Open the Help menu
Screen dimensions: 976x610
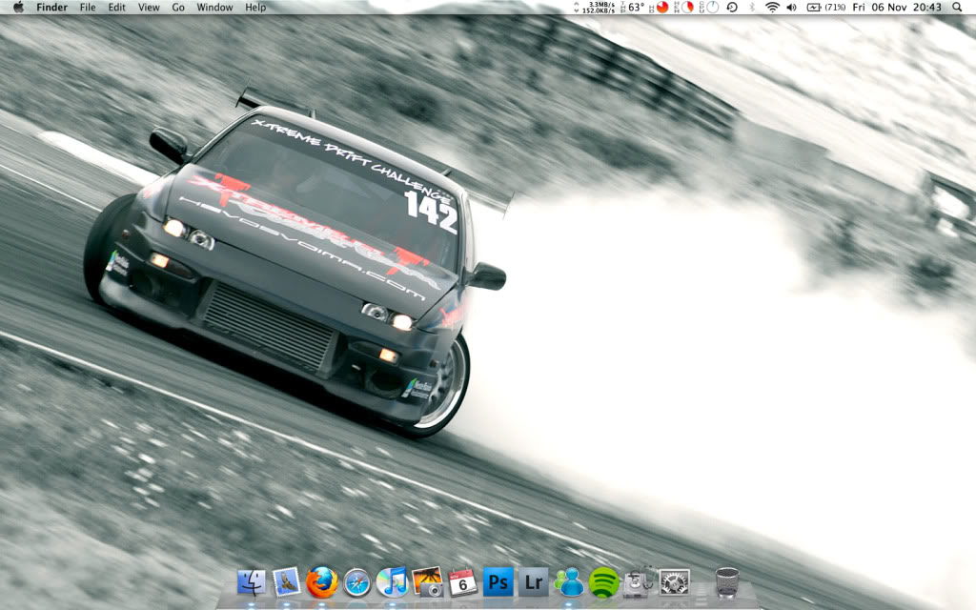(x=255, y=7)
